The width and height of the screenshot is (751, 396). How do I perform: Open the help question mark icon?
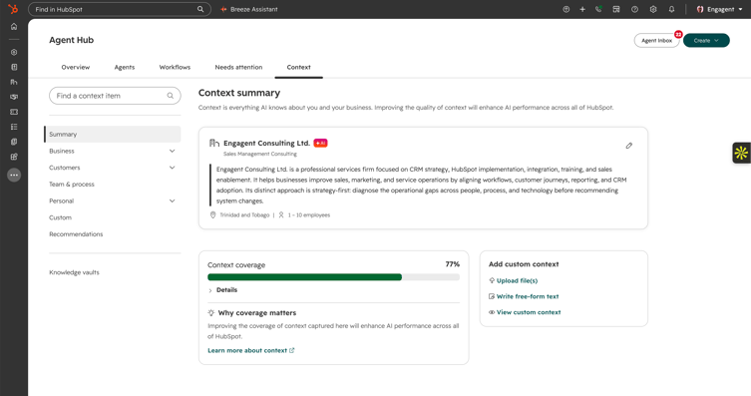tap(634, 9)
